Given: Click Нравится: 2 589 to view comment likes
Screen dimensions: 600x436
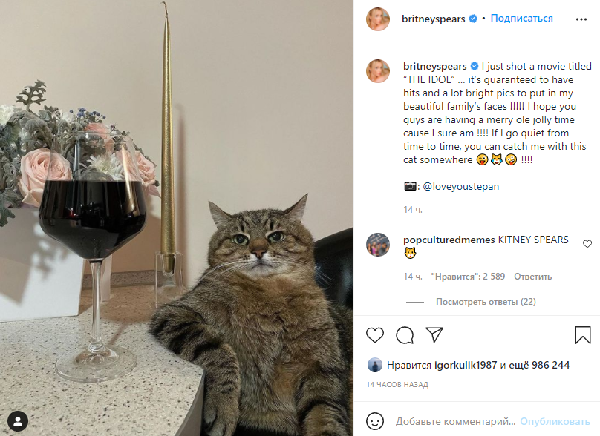Looking at the screenshot, I should tap(466, 276).
